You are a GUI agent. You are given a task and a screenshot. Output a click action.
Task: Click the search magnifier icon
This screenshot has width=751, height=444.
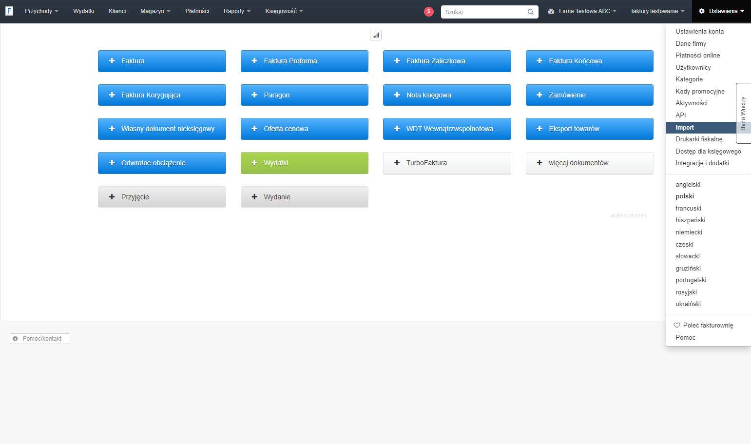pos(531,12)
